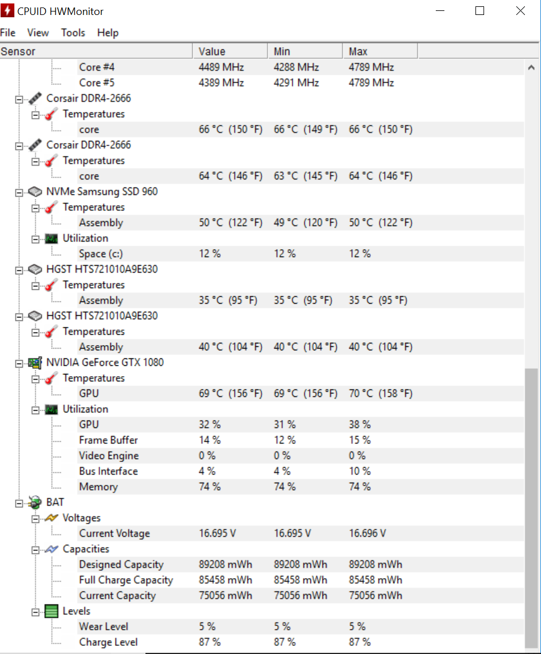Collapse the BAT battery tree node
541x654 pixels.
(x=19, y=503)
